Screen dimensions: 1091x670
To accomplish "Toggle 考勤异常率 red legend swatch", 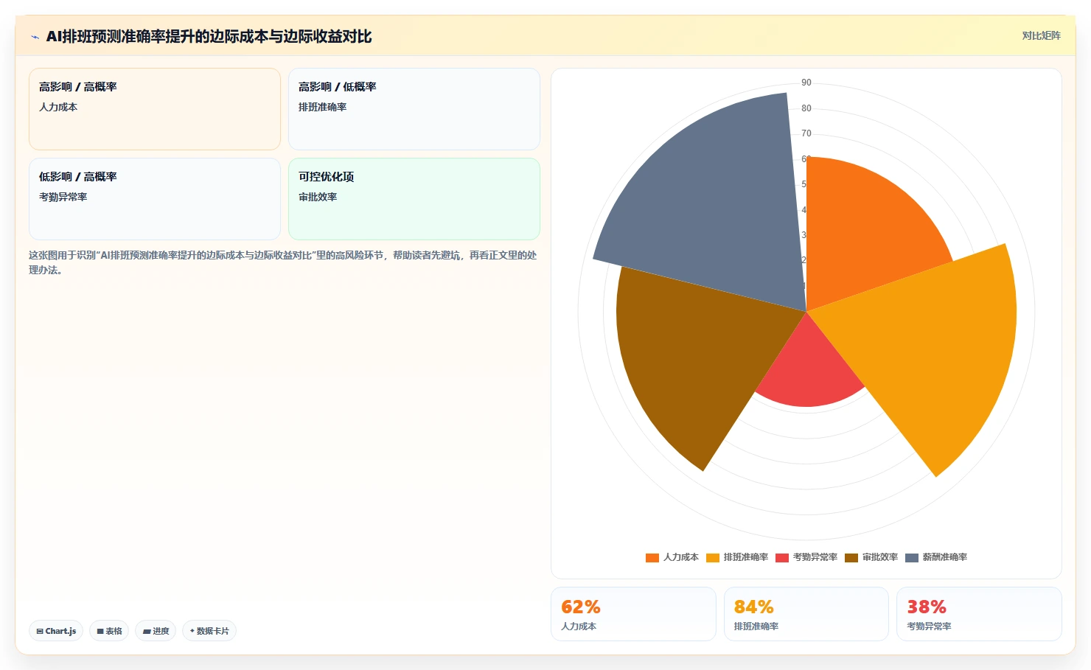I will click(781, 558).
